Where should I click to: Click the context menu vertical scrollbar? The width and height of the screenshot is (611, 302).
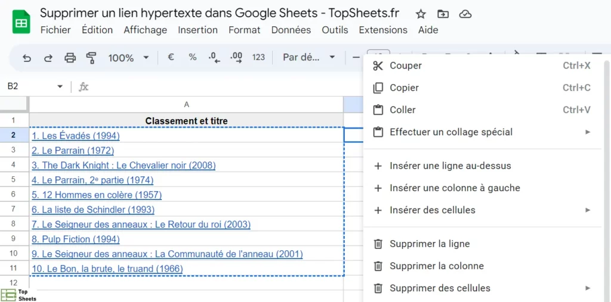coord(606,181)
